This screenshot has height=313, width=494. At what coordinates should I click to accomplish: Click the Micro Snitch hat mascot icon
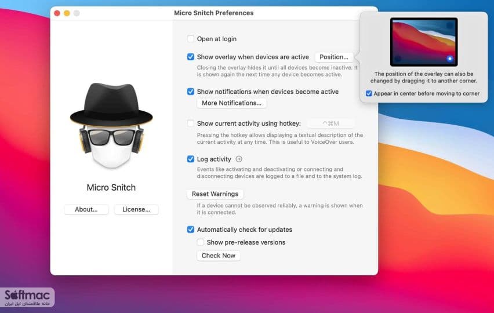coord(111,125)
